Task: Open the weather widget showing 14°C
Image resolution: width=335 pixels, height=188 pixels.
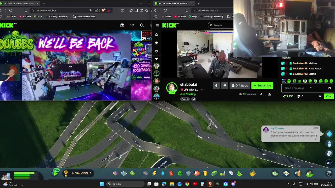Action: point(14,184)
